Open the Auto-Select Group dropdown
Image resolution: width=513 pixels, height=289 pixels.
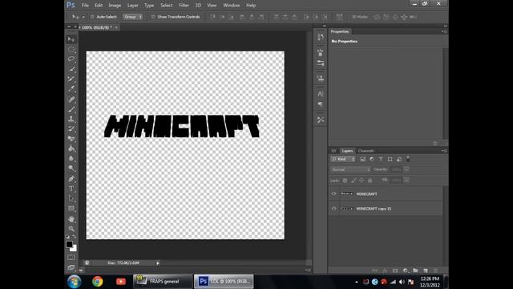(x=132, y=17)
